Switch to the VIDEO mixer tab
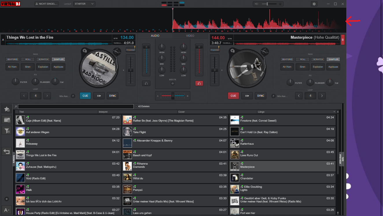This screenshot has width=383, height=216. pos(190,36)
